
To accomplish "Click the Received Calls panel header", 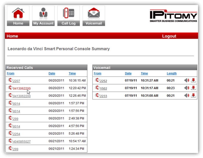I will (x=46, y=68).
